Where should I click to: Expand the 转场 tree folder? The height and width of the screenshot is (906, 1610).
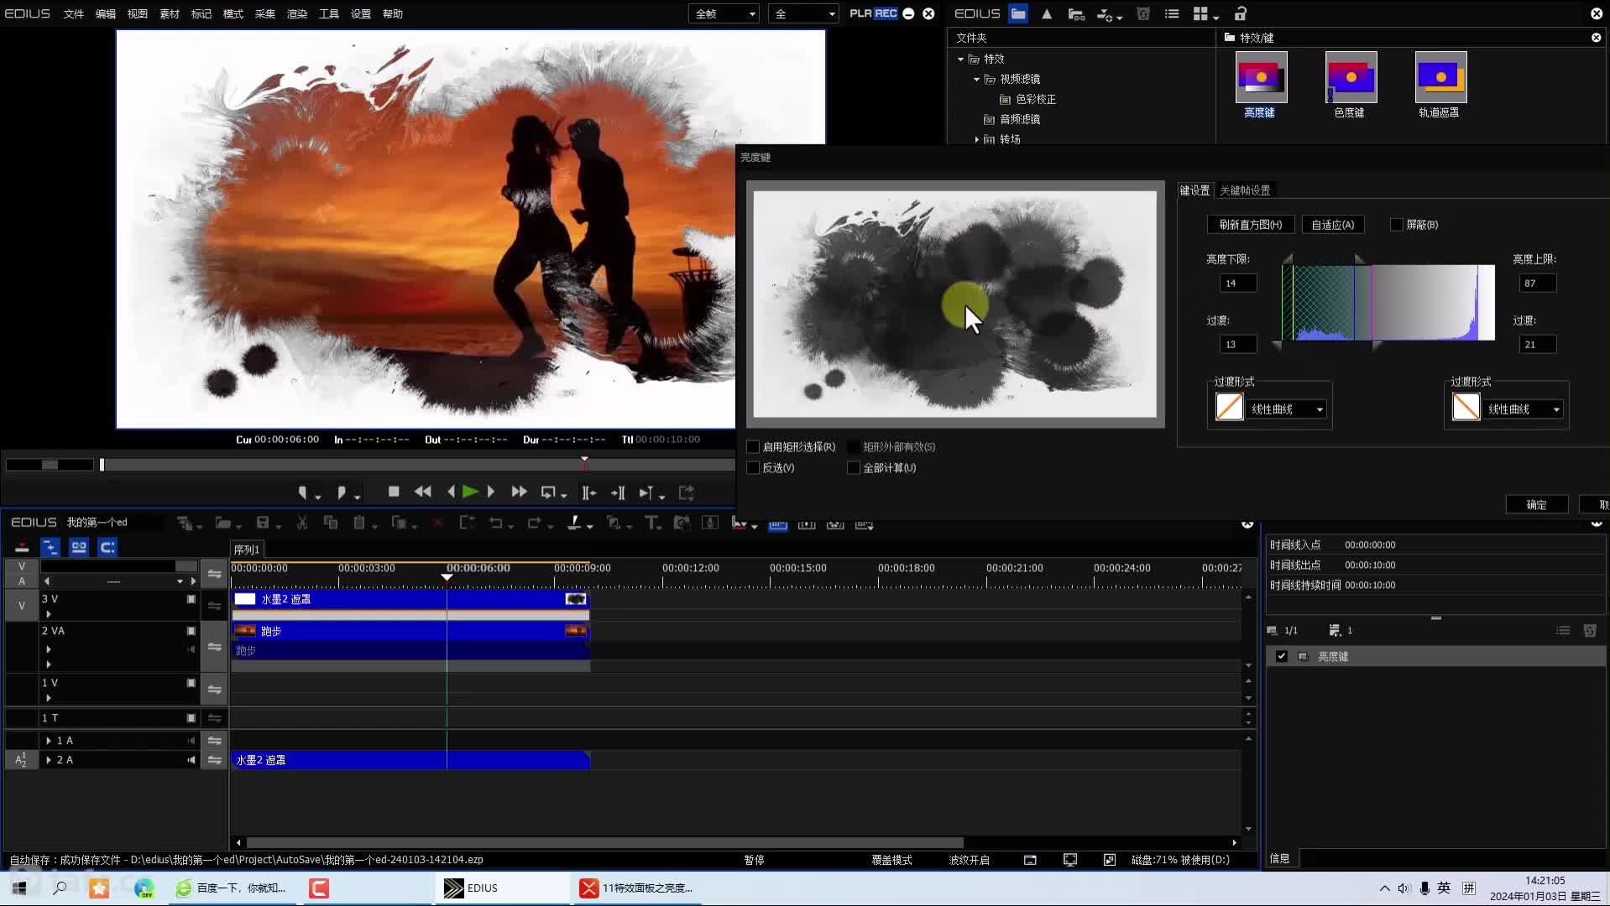pos(976,139)
